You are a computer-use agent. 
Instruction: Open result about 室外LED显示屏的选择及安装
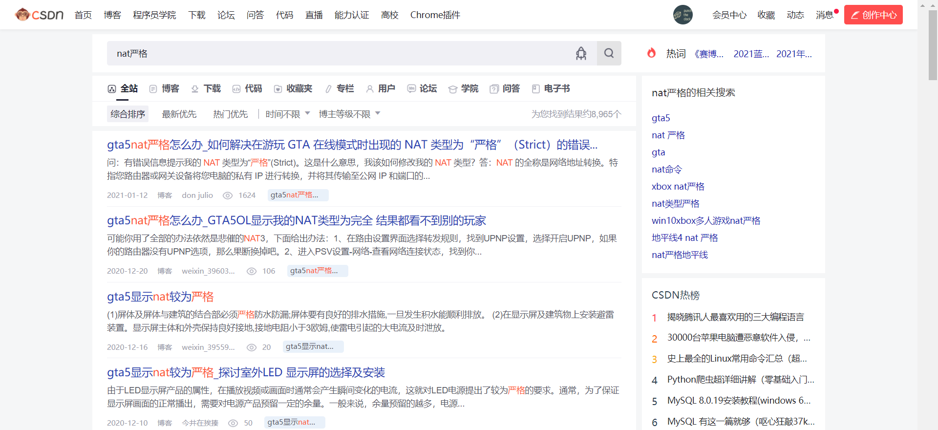pos(246,373)
